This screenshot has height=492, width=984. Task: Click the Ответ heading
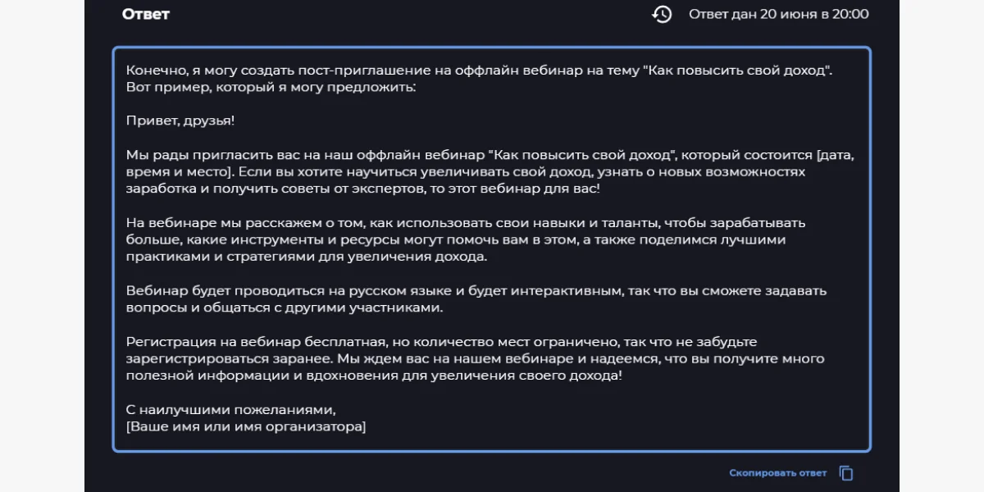145,14
